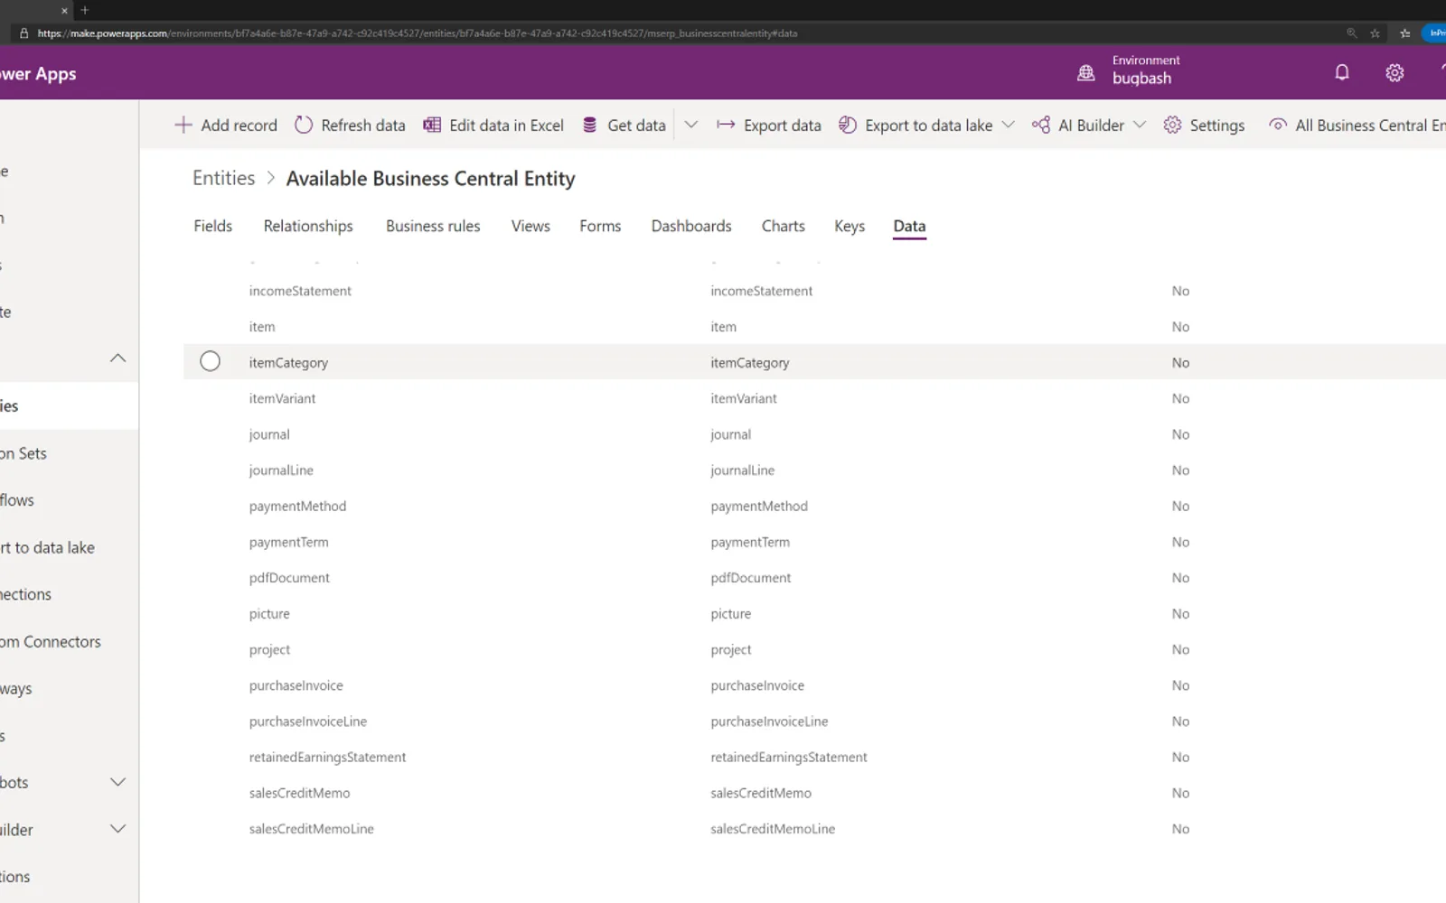Open the Charts tab

(783, 226)
